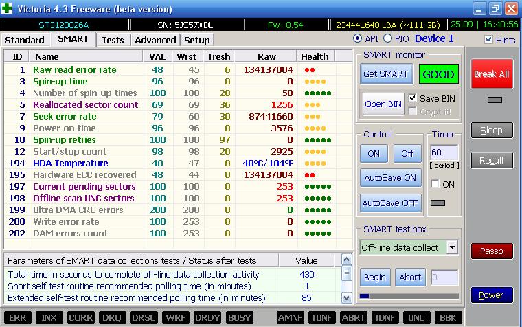The image size is (522, 327).
Task: Click the AMNF error indicator
Action: [290, 317]
